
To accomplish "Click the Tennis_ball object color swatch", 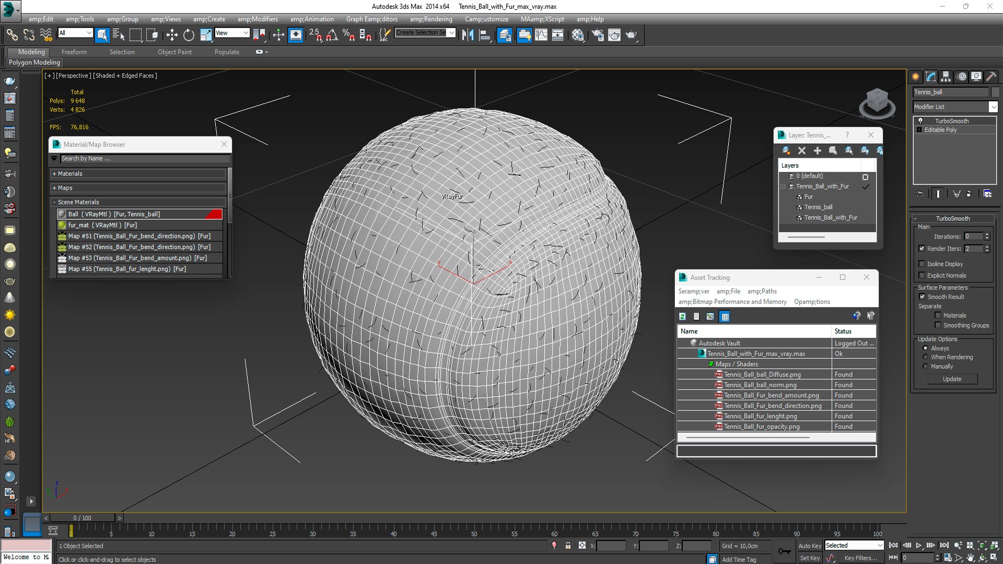I will click(995, 92).
